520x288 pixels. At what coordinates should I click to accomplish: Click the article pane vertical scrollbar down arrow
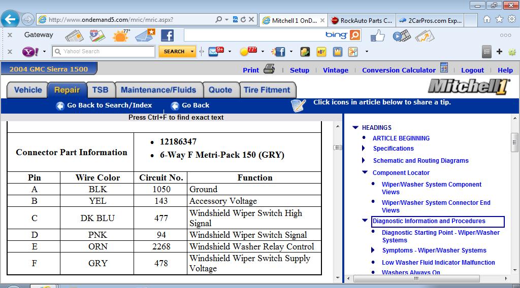click(337, 277)
